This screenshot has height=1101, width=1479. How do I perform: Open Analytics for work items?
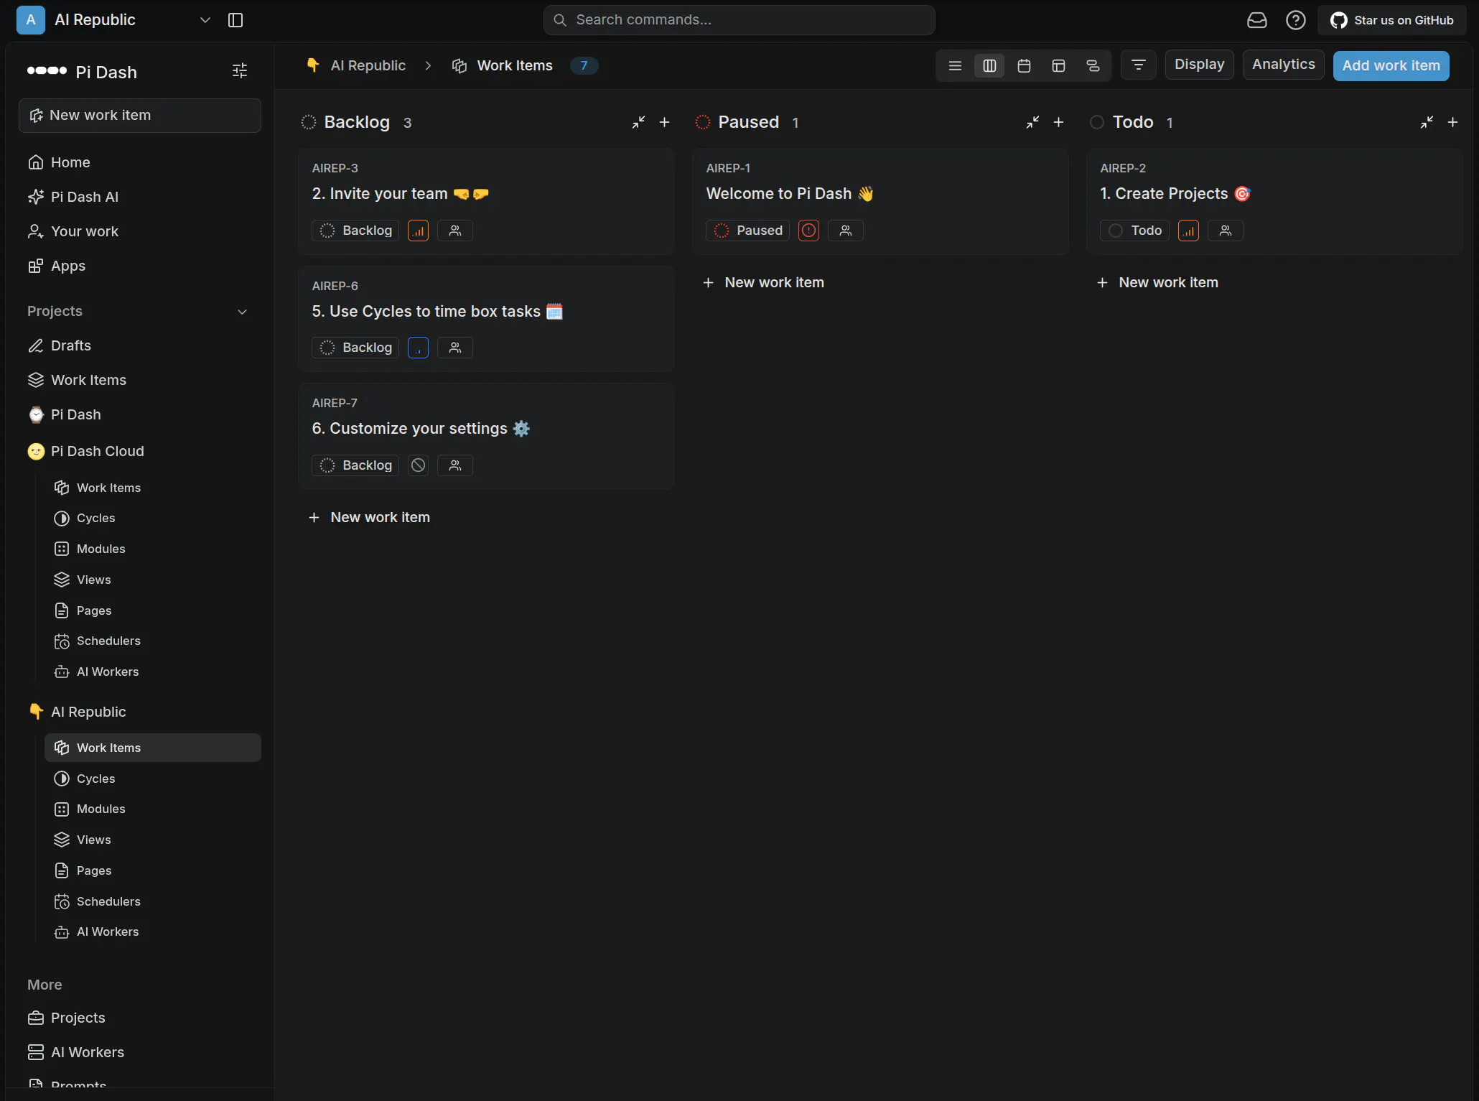pyautogui.click(x=1283, y=65)
